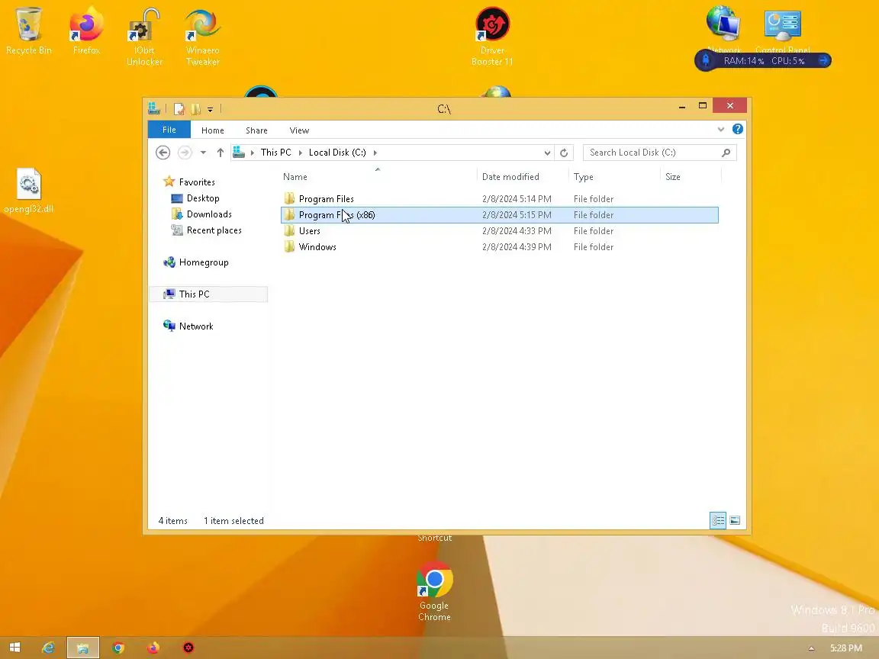Open Network in navigation pane
This screenshot has width=879, height=659.
coord(196,326)
